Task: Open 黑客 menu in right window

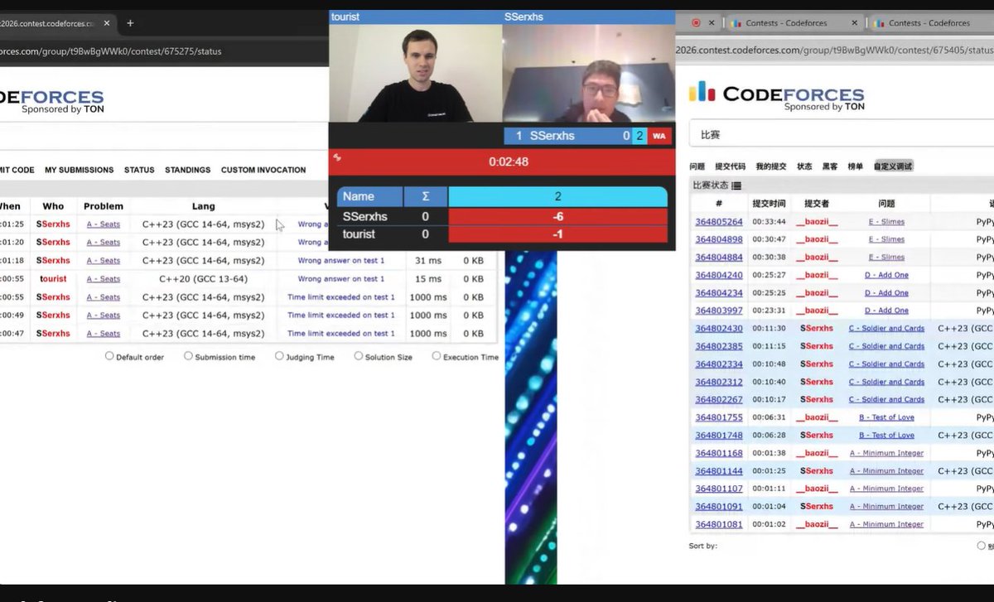Action: (x=829, y=166)
